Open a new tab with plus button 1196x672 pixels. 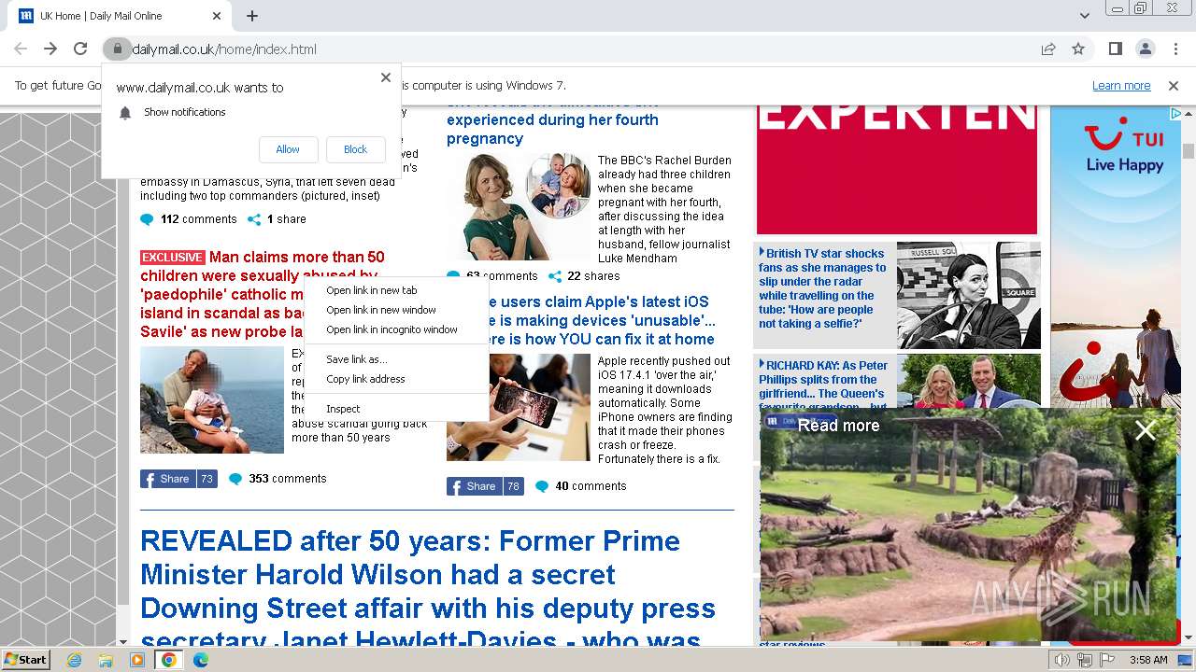point(252,16)
